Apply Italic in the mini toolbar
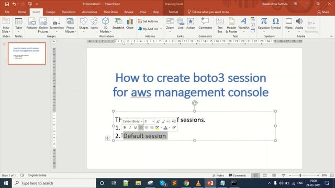Image resolution: width=335 pixels, height=188 pixels. click(130, 127)
